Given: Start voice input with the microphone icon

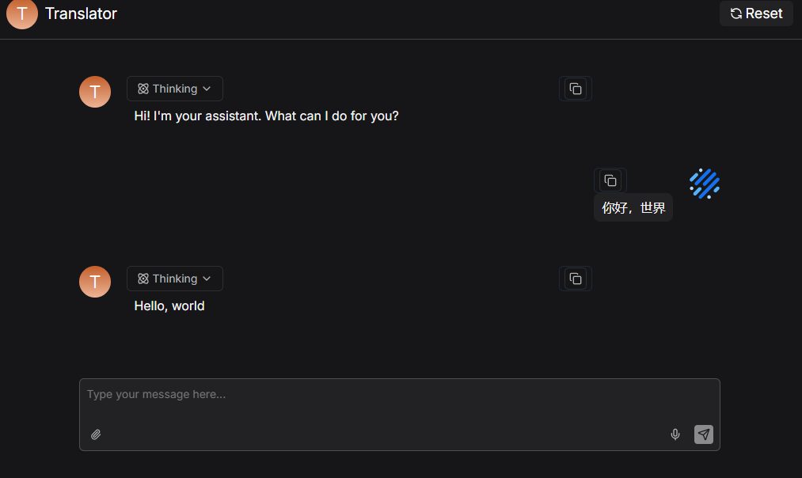Looking at the screenshot, I should pyautogui.click(x=675, y=434).
